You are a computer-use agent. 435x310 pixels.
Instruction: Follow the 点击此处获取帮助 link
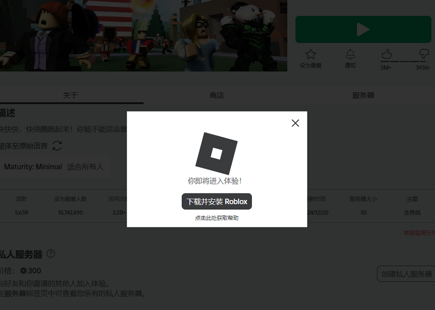tap(217, 218)
